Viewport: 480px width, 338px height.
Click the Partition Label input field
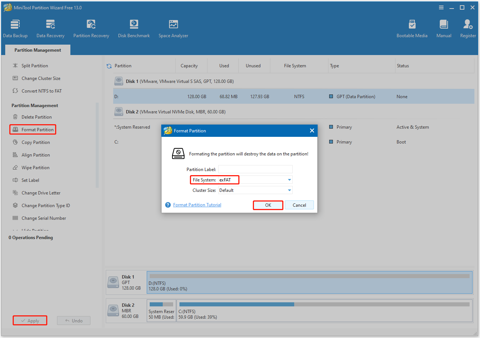pos(255,169)
